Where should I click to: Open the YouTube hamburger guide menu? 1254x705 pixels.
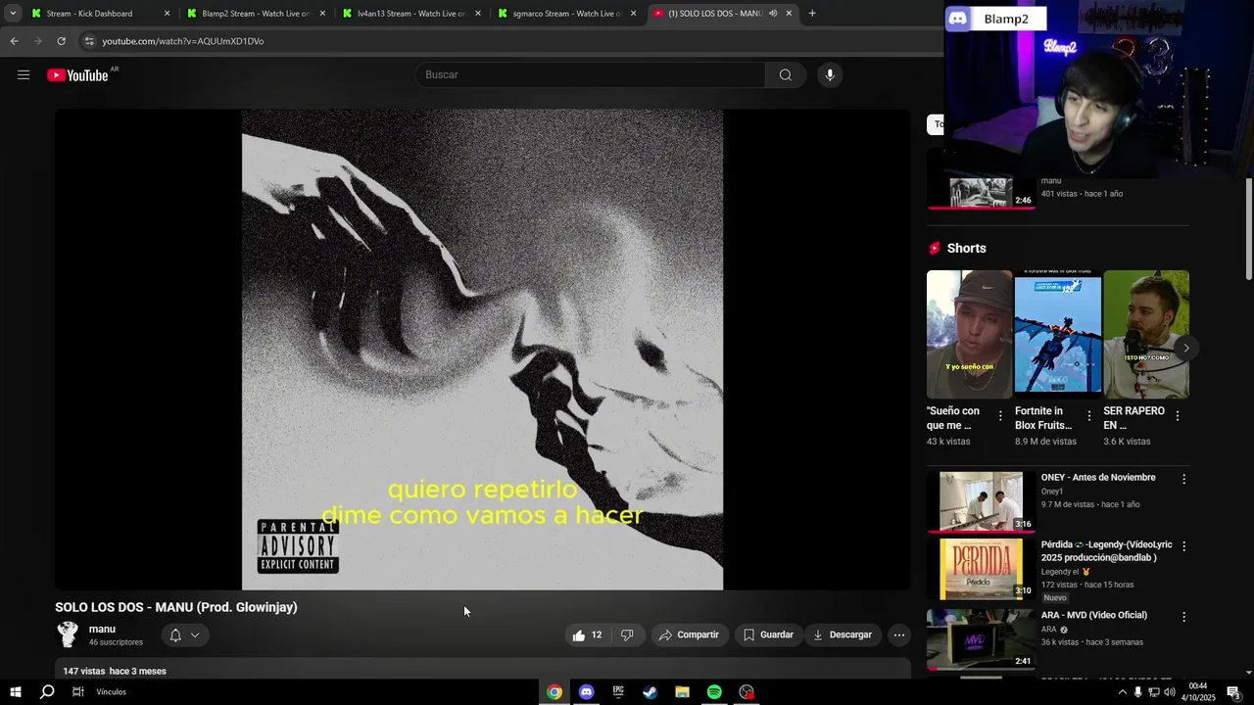coord(24,75)
